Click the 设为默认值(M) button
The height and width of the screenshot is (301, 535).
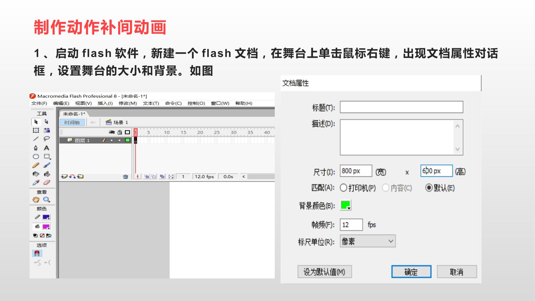325,272
